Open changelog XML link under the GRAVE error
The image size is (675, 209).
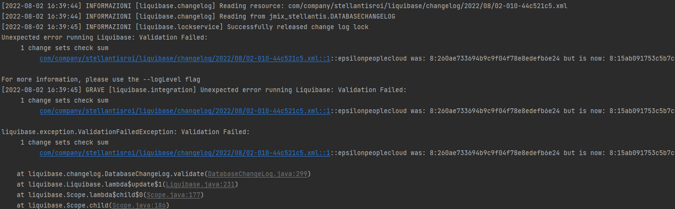(x=185, y=111)
